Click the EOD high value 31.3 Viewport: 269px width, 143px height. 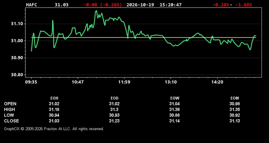pyautogui.click(x=114, y=109)
